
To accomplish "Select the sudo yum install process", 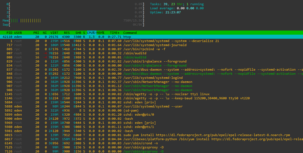I will click(x=151, y=135).
